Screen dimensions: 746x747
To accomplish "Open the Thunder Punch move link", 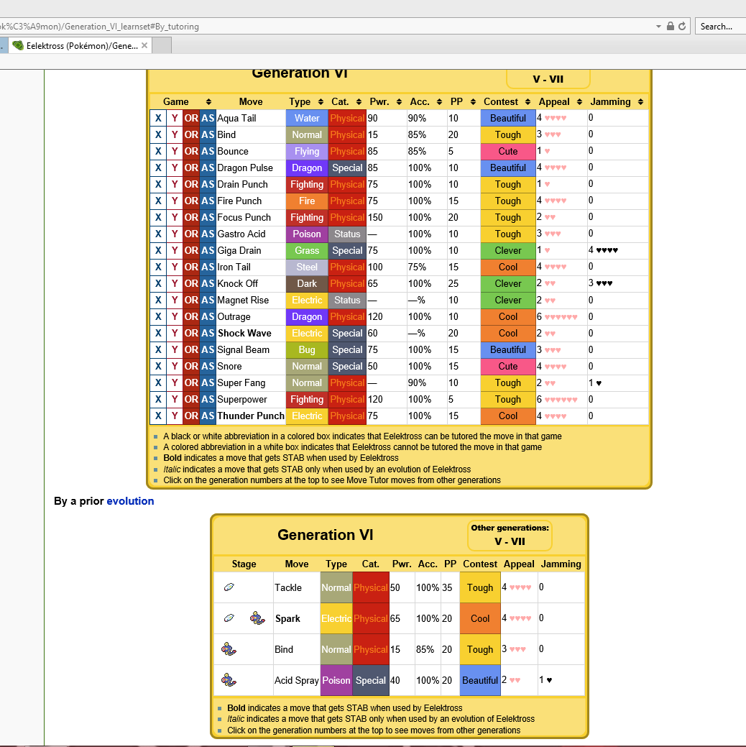I will tap(251, 416).
